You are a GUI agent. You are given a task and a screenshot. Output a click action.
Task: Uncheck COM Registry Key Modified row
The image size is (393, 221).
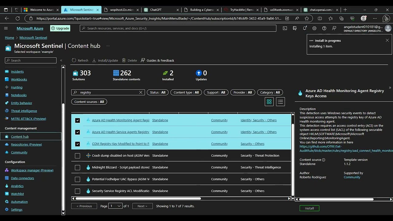click(x=77, y=144)
